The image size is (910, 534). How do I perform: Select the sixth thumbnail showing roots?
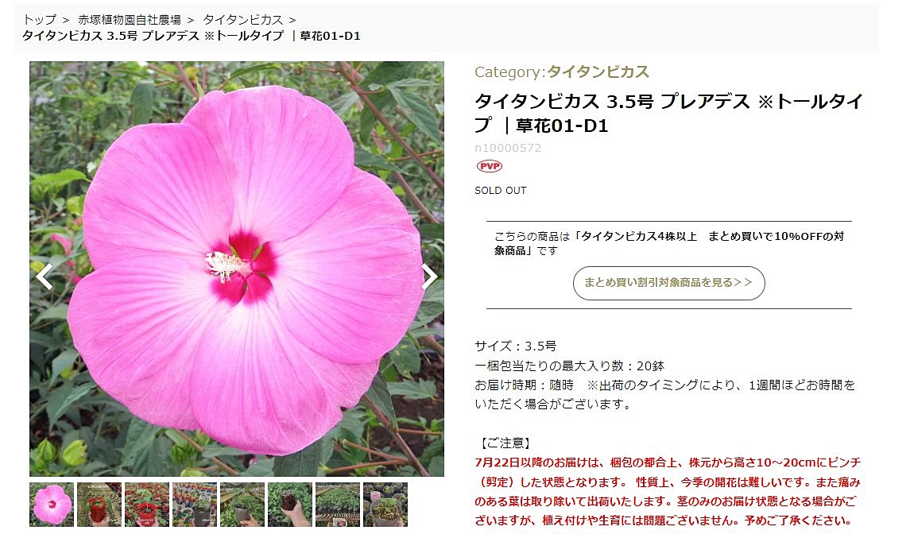tap(289, 505)
